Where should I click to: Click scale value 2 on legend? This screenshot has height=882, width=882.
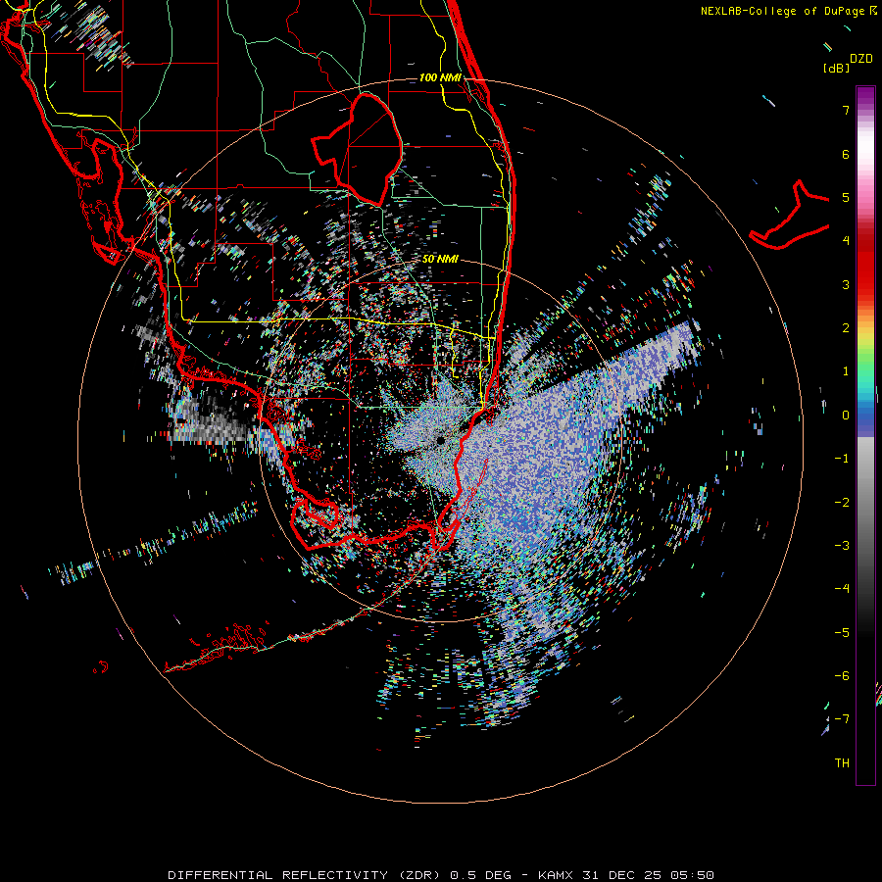[x=846, y=328]
